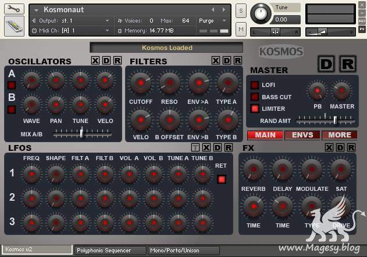The image size is (367, 257).
Task: Click the Tune value field 0.00
Action: click(286, 20)
